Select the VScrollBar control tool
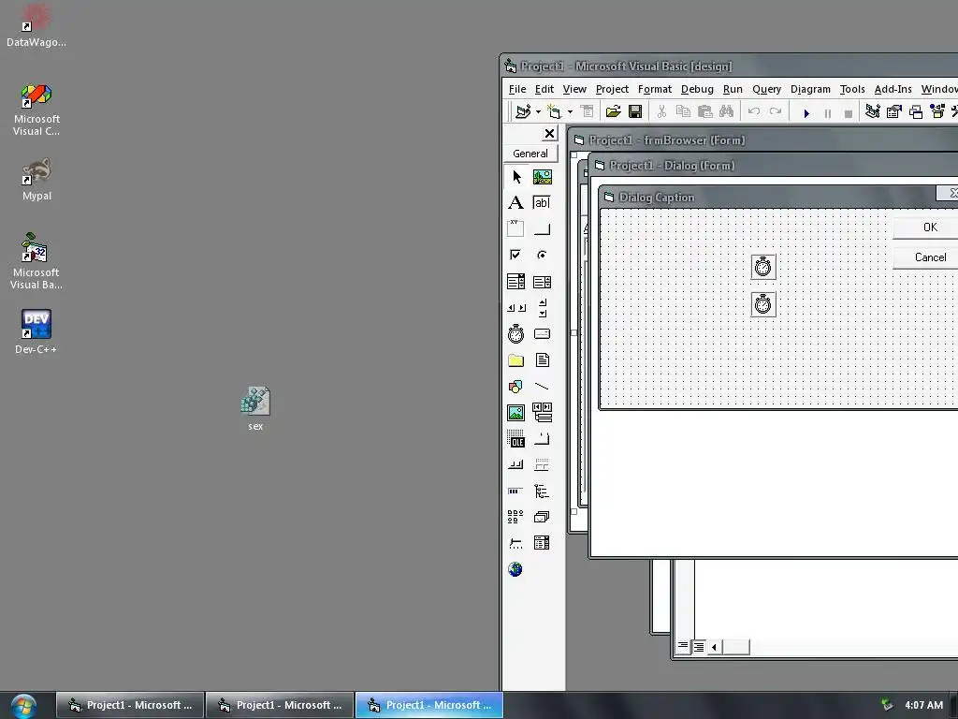This screenshot has height=719, width=958. tap(542, 307)
